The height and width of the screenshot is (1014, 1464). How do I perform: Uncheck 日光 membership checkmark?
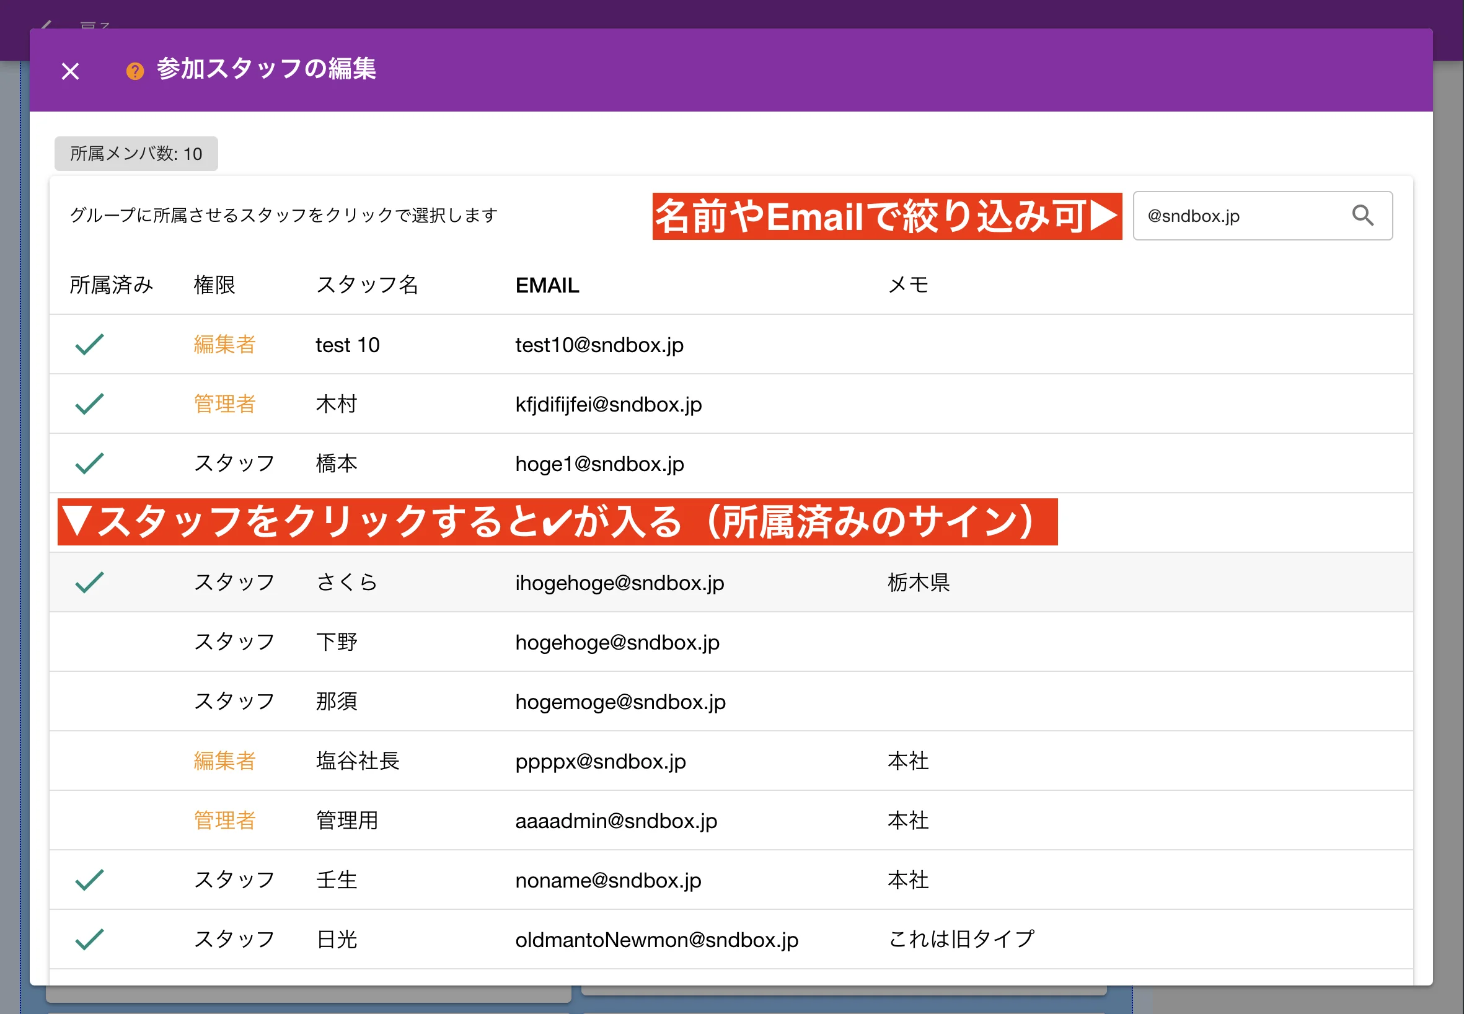pos(90,940)
